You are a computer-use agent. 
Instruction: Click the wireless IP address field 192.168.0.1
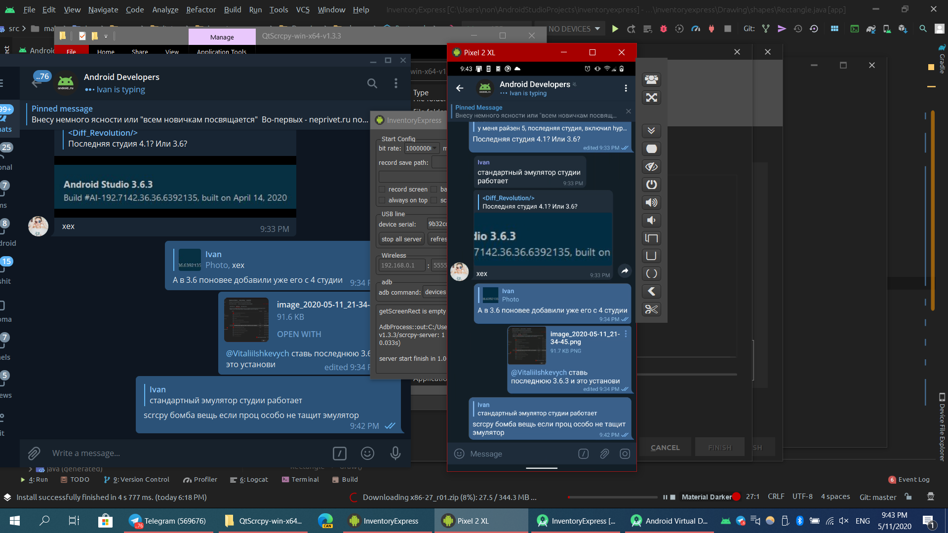tap(402, 265)
